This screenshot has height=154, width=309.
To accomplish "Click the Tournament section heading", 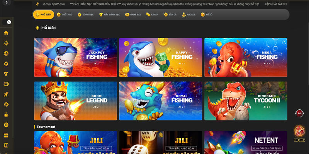I will (46, 127).
